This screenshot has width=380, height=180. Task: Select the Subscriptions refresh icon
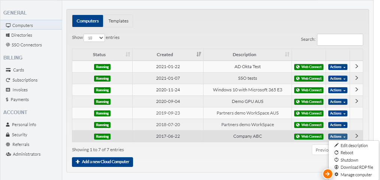coord(8,80)
